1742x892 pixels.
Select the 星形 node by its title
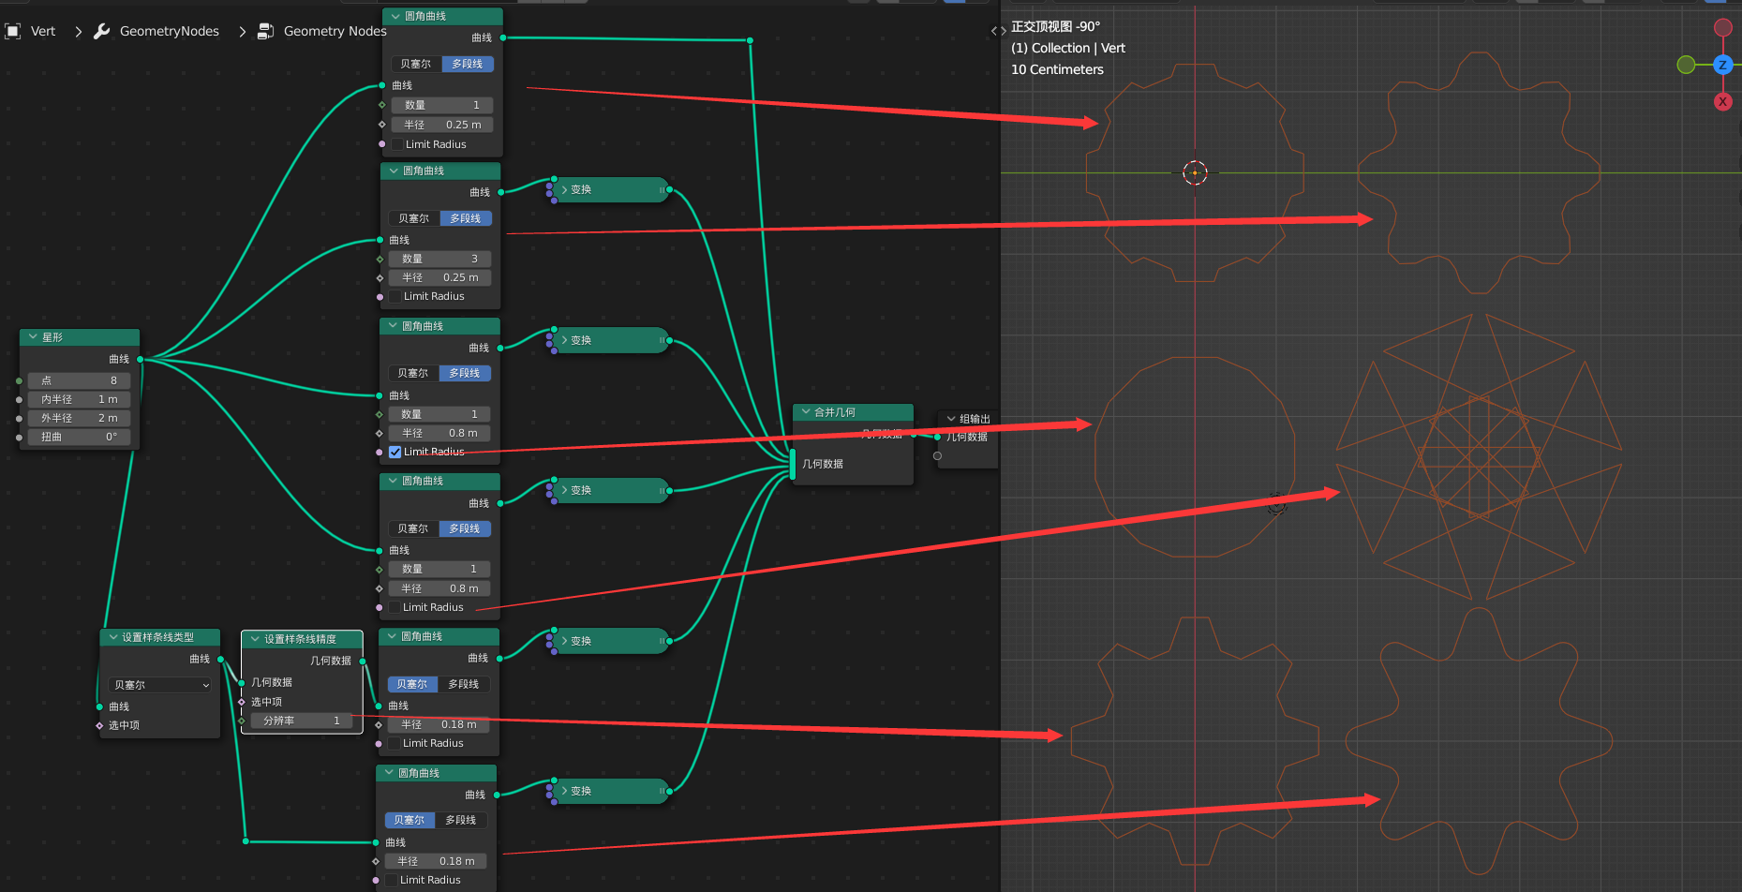(x=52, y=337)
